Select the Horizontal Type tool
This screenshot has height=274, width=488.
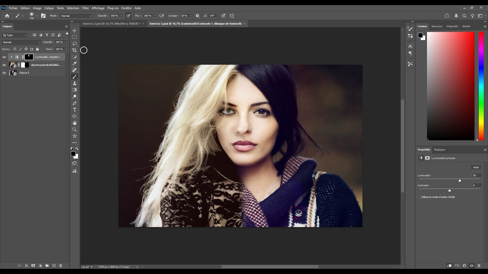click(x=74, y=110)
